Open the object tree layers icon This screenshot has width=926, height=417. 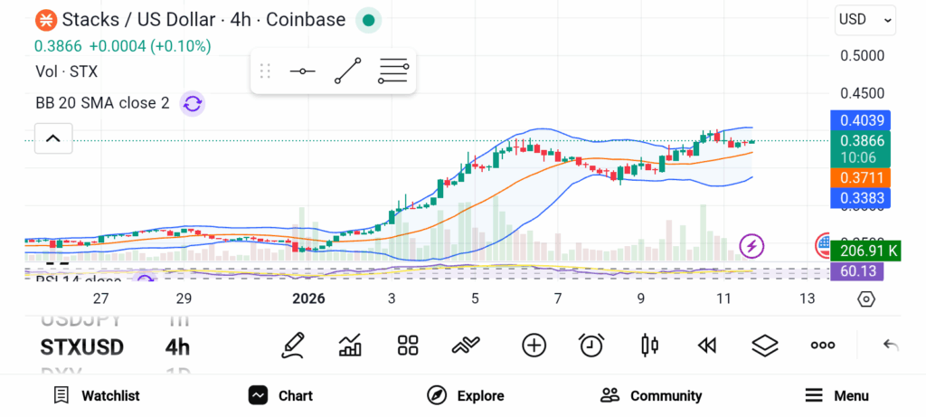click(x=765, y=345)
